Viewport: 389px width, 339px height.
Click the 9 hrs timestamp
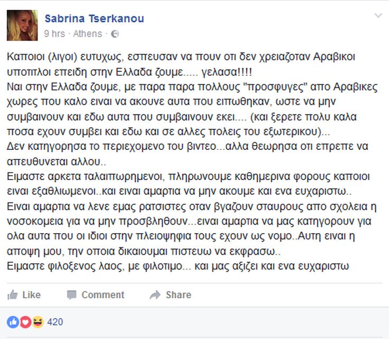pyautogui.click(x=55, y=34)
